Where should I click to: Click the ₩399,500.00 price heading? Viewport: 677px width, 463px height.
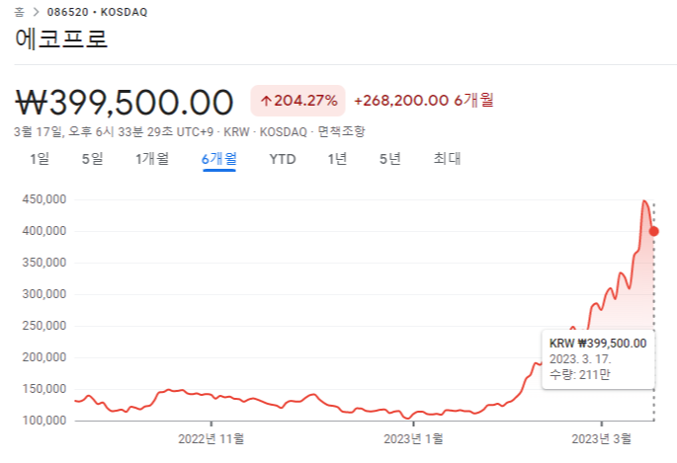[125, 102]
